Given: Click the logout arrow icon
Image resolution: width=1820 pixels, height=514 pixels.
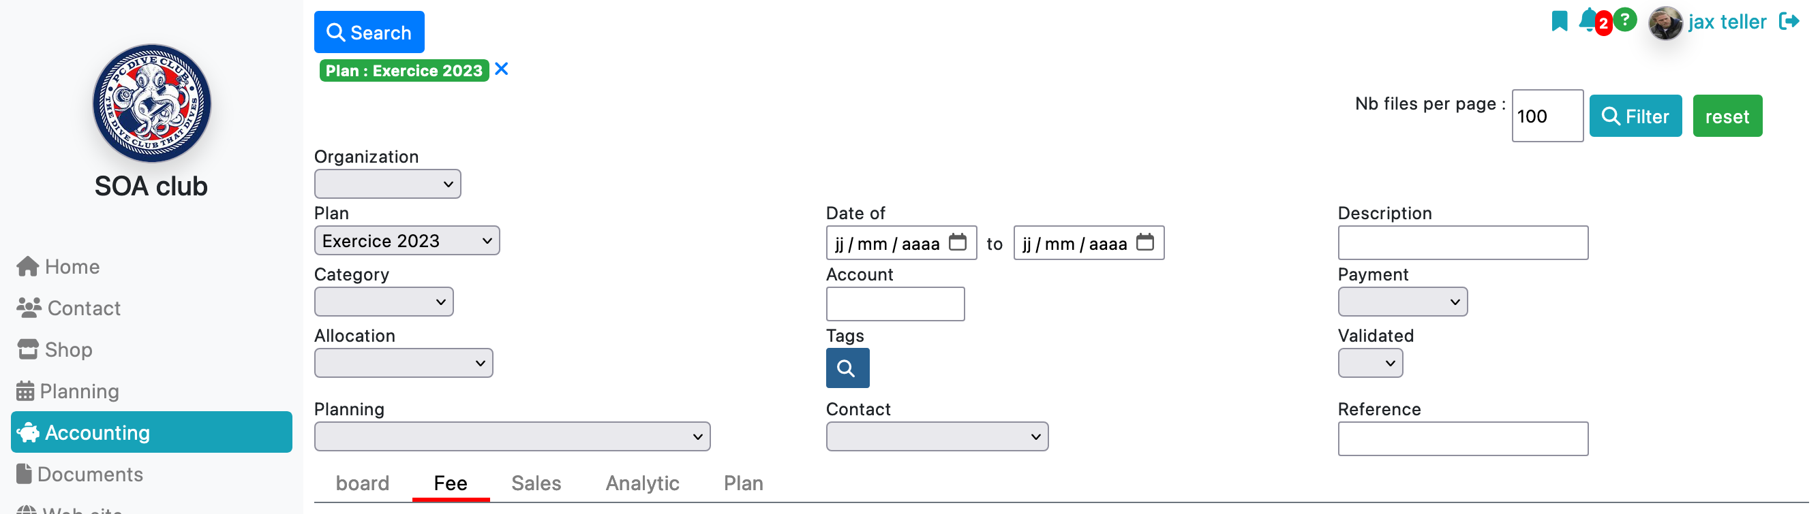Looking at the screenshot, I should [1789, 21].
